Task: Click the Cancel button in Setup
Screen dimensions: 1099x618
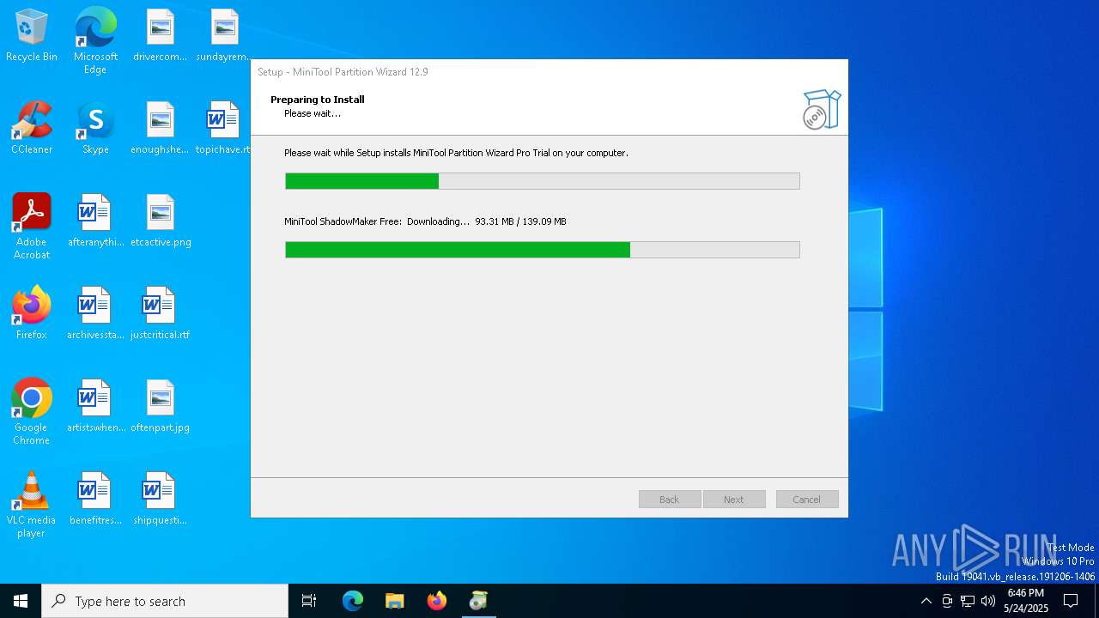Action: click(x=807, y=500)
